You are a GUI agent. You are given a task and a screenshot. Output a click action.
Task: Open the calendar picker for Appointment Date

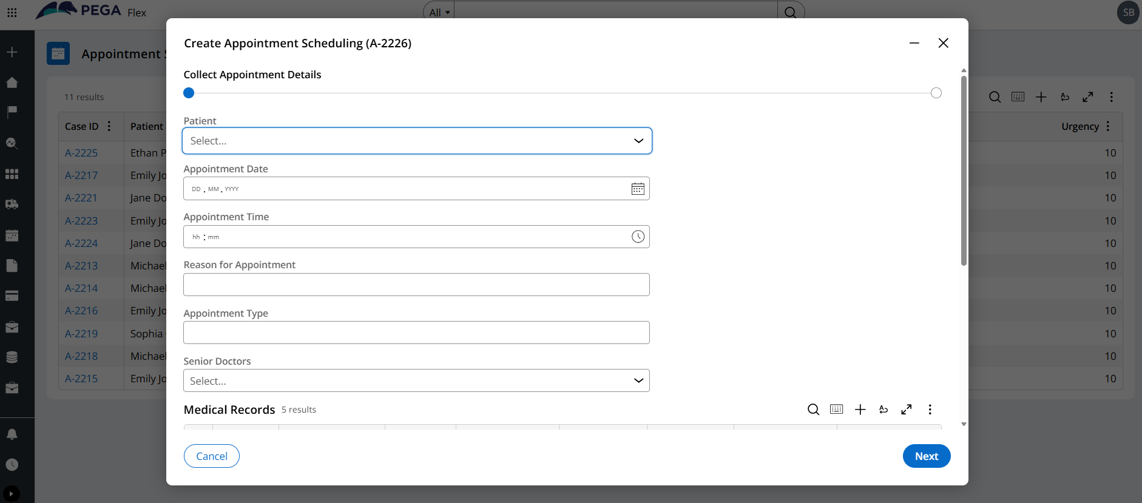(638, 189)
